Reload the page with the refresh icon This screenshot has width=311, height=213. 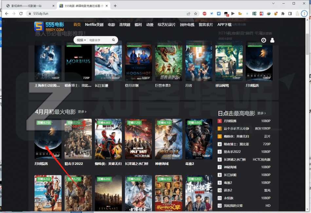coord(21,14)
